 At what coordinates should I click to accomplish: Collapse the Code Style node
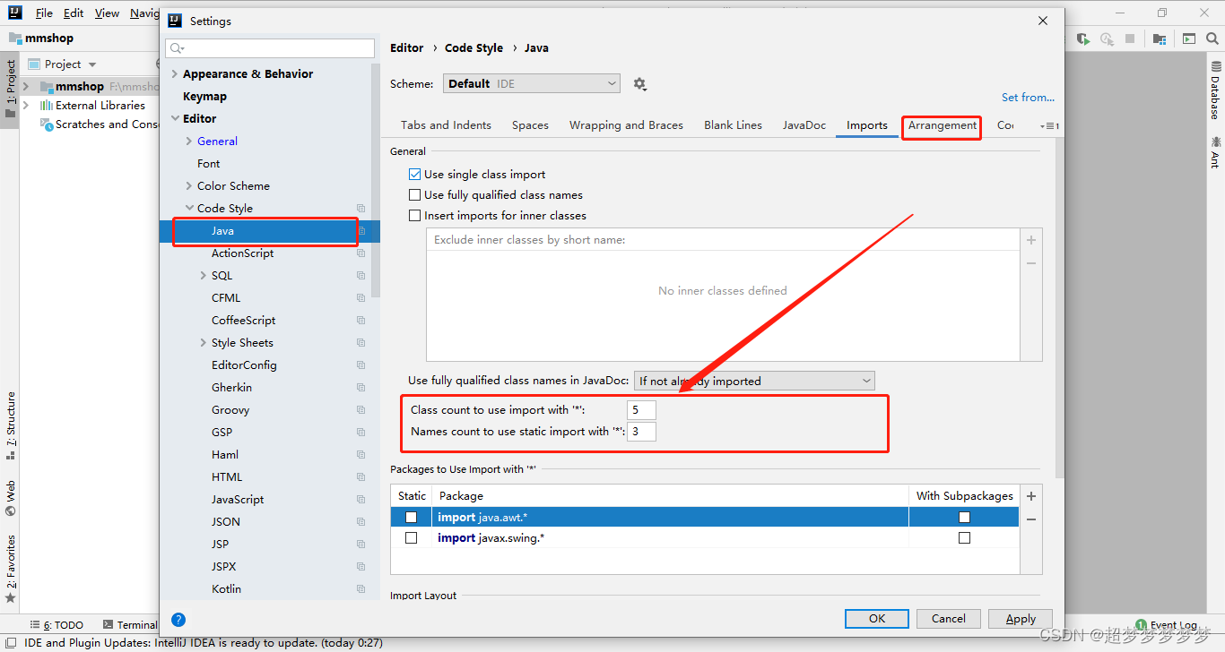pos(189,209)
